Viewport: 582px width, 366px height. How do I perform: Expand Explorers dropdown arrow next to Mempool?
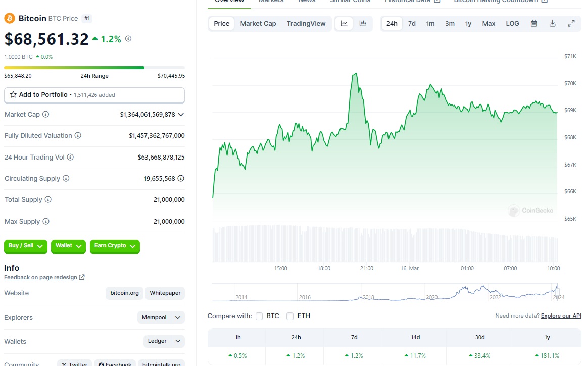click(178, 317)
